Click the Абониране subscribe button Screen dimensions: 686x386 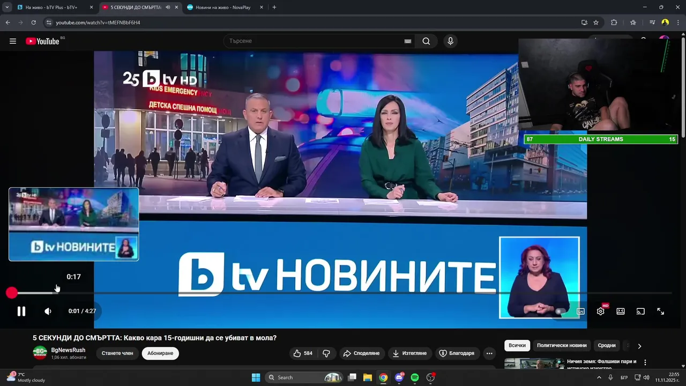coord(160,353)
